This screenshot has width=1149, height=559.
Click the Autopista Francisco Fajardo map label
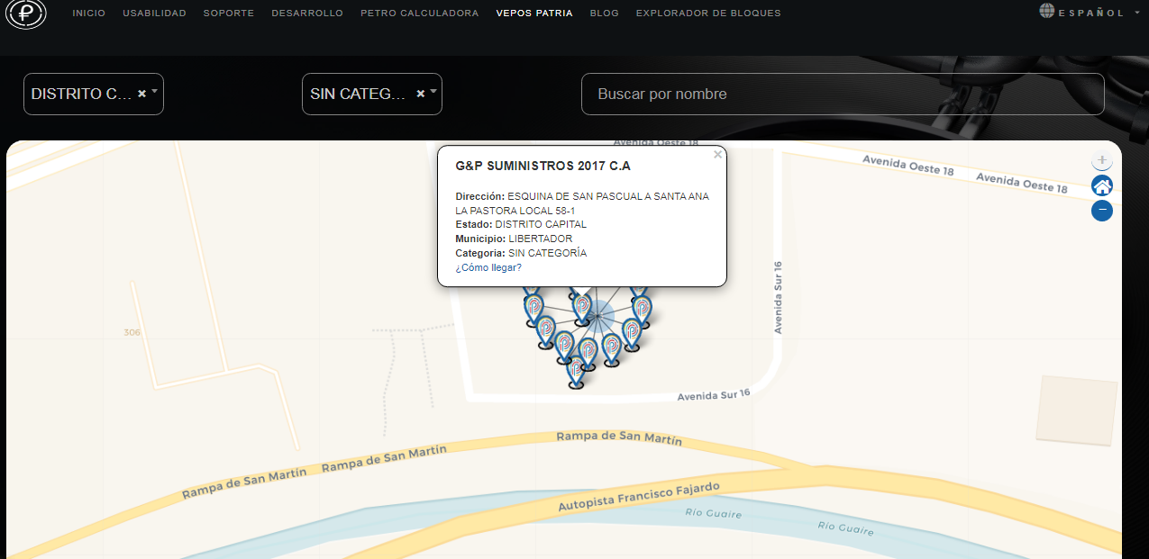pyautogui.click(x=639, y=497)
